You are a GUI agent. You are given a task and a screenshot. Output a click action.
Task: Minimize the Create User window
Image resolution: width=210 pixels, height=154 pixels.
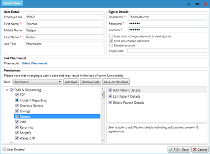[189, 4]
